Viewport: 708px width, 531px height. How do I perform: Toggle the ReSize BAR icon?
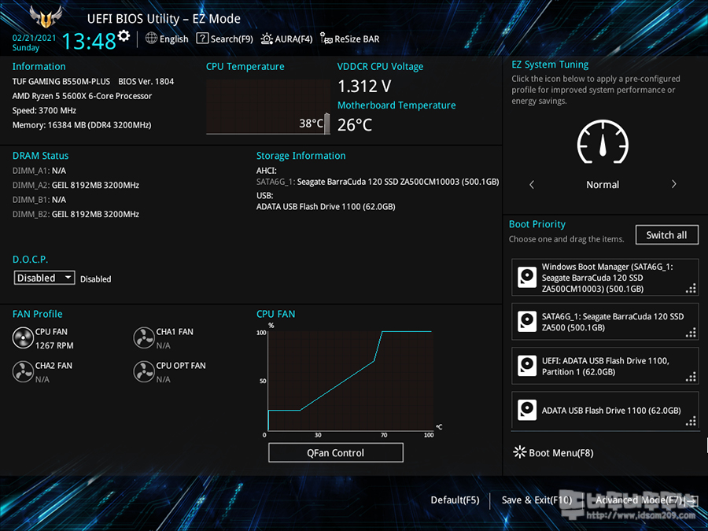pos(326,39)
